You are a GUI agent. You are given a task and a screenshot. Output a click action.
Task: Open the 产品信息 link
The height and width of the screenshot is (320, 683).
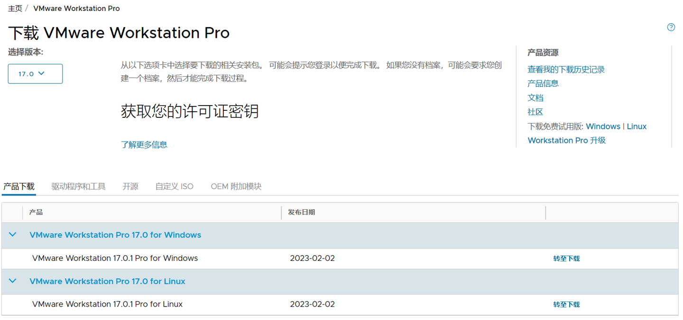coord(543,83)
